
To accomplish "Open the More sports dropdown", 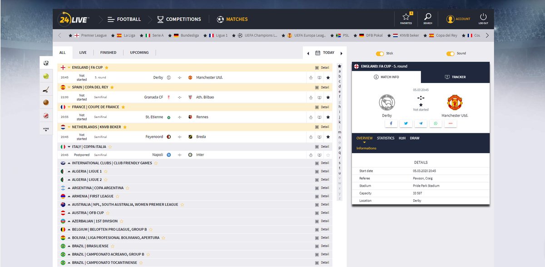I will pos(46,129).
